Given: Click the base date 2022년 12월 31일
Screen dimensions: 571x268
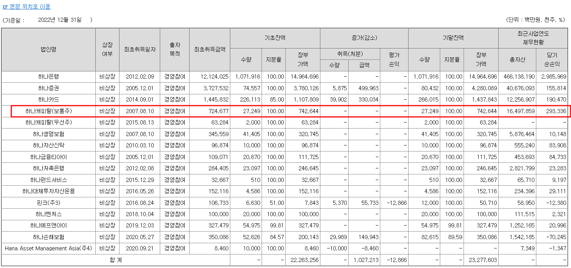Looking at the screenshot, I should tap(60, 20).
